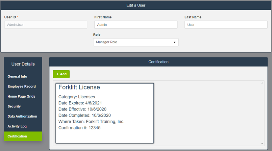Click the Edit a User title bar

tap(136, 5)
